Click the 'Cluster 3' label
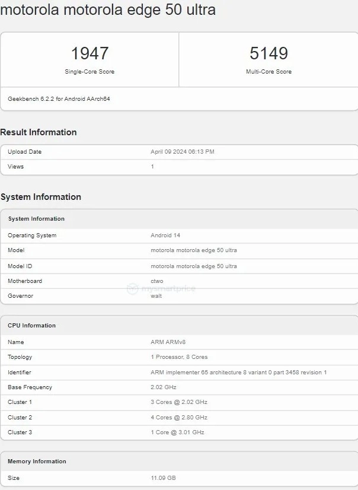 (20, 432)
